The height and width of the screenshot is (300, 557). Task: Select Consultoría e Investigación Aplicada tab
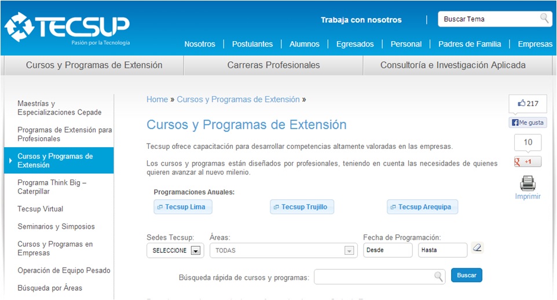453,65
